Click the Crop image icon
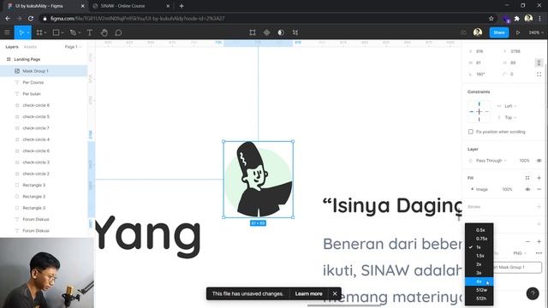This screenshot has width=548, height=308. click(x=295, y=33)
